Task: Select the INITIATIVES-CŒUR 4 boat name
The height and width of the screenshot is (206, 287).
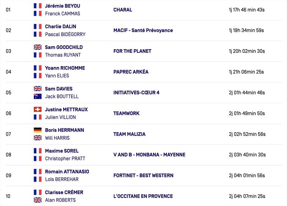Action: click(x=136, y=93)
